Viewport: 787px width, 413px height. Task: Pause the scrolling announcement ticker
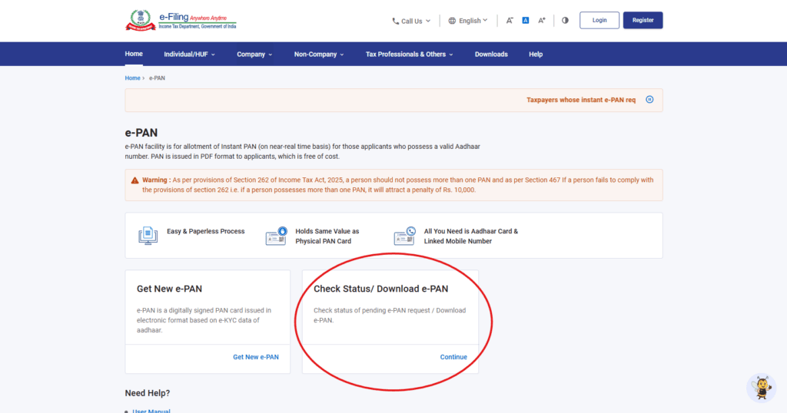649,100
